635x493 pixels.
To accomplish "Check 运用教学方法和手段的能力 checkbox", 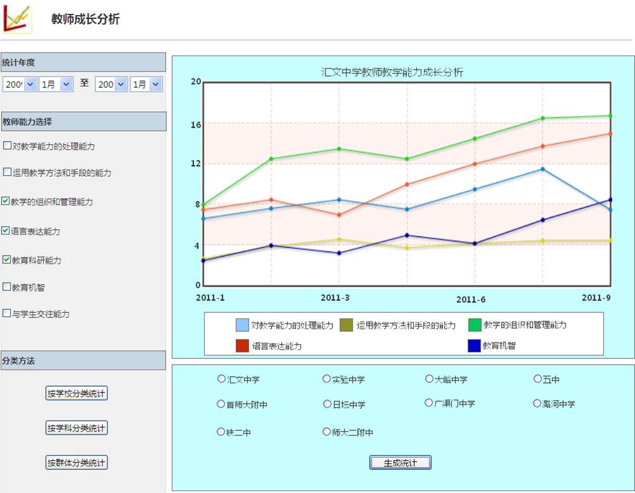I will click(7, 172).
